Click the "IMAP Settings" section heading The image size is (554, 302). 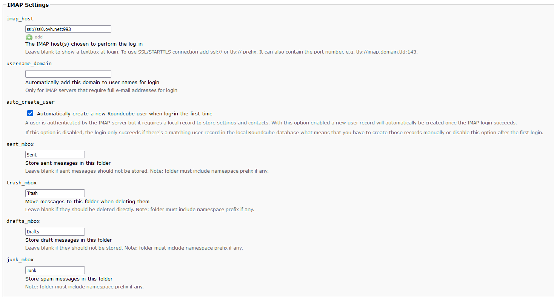28,5
